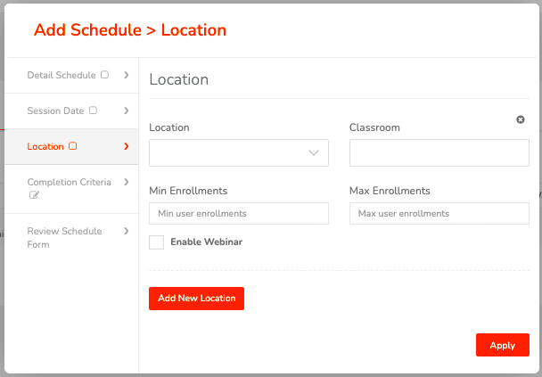Click the Max Enrollments label
This screenshot has width=542, height=377.
coord(390,191)
